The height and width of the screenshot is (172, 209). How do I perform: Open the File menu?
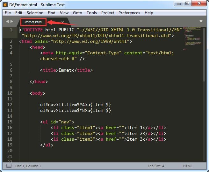click(x=8, y=13)
